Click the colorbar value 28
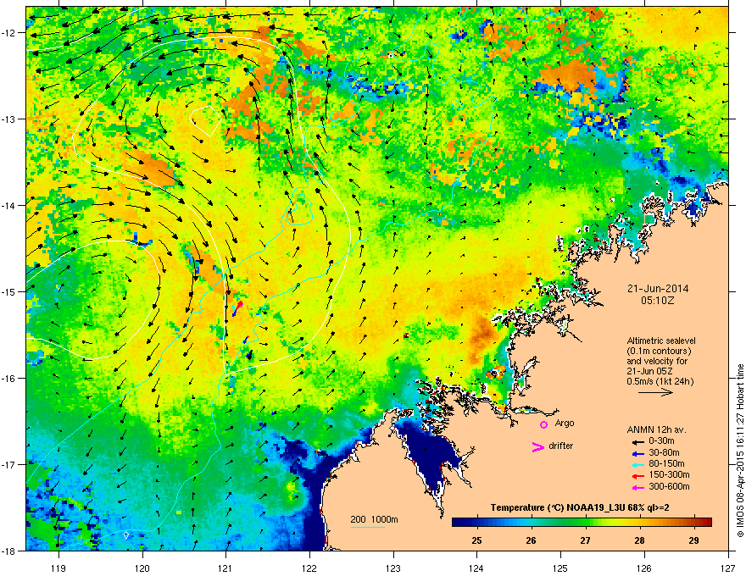Screen dimensions: 746x576 click(x=639, y=540)
